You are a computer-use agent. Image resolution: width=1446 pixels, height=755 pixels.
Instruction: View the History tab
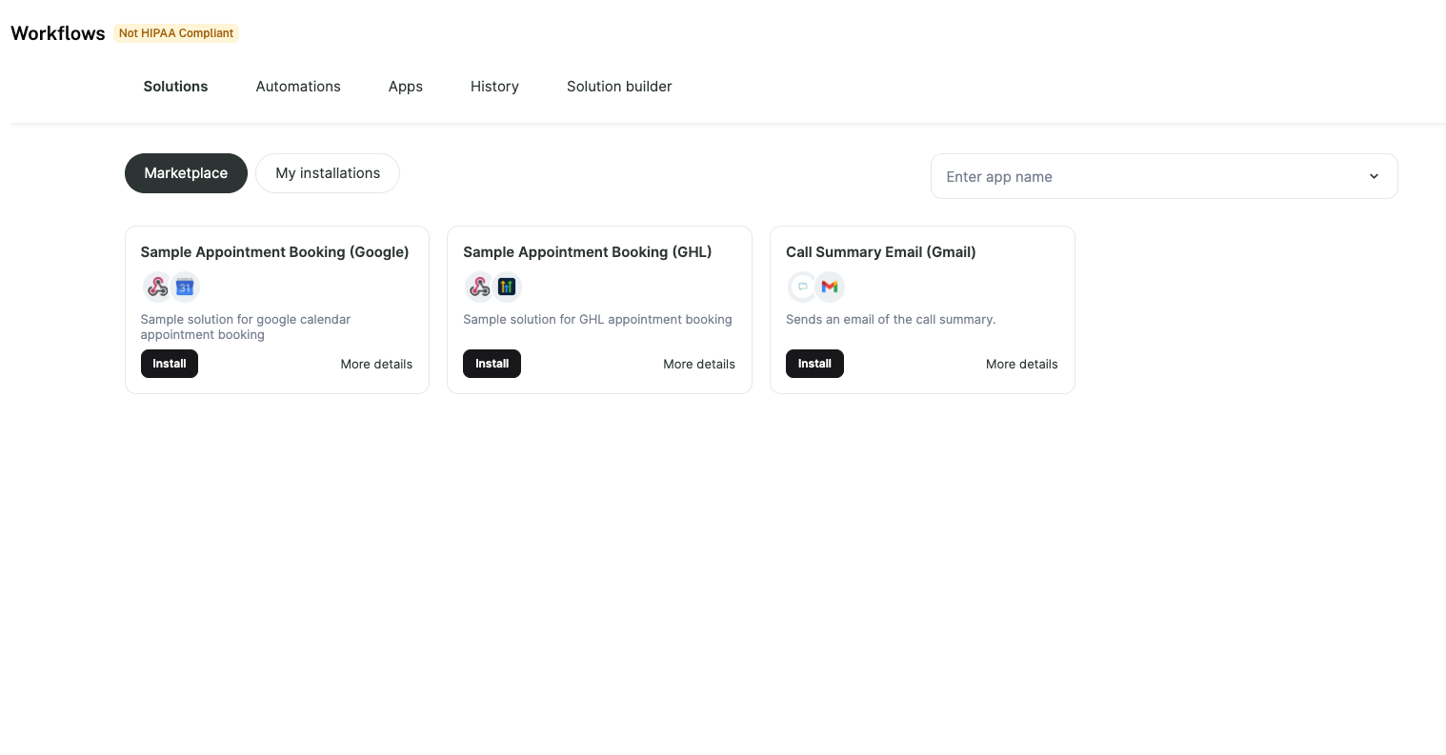point(494,87)
